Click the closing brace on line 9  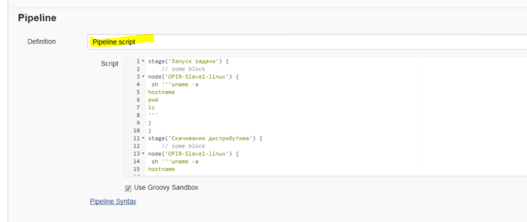click(x=150, y=123)
